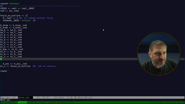Click the 'Mark set' echo area message
Screen dimensions: 185x104
pos(5,100)
